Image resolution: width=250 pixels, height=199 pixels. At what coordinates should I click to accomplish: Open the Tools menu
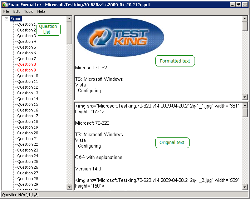(x=29, y=11)
